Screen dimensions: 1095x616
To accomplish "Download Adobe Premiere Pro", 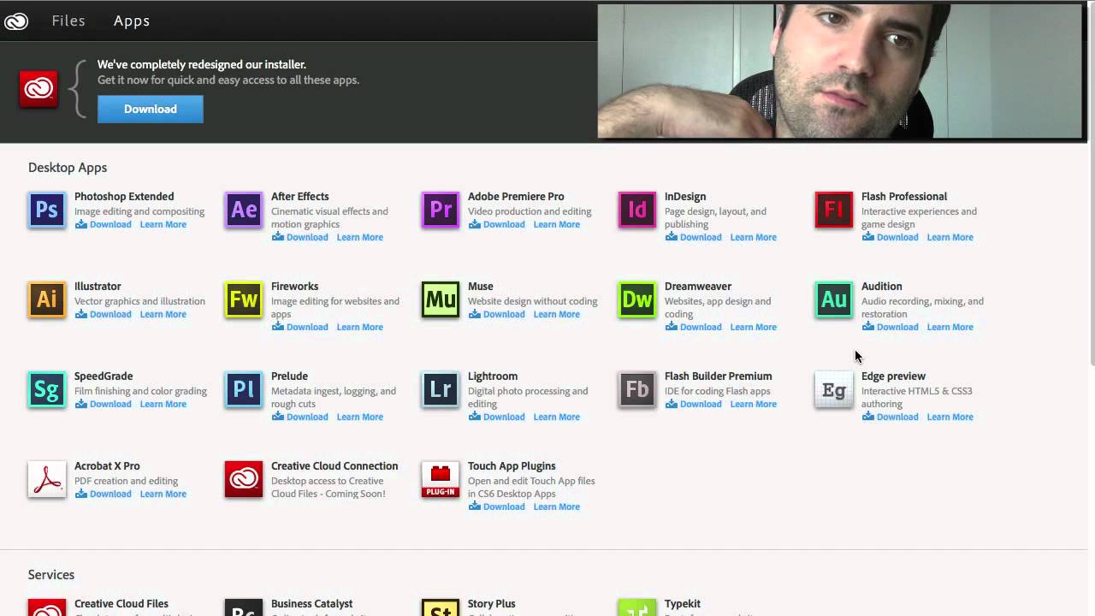I will click(497, 224).
